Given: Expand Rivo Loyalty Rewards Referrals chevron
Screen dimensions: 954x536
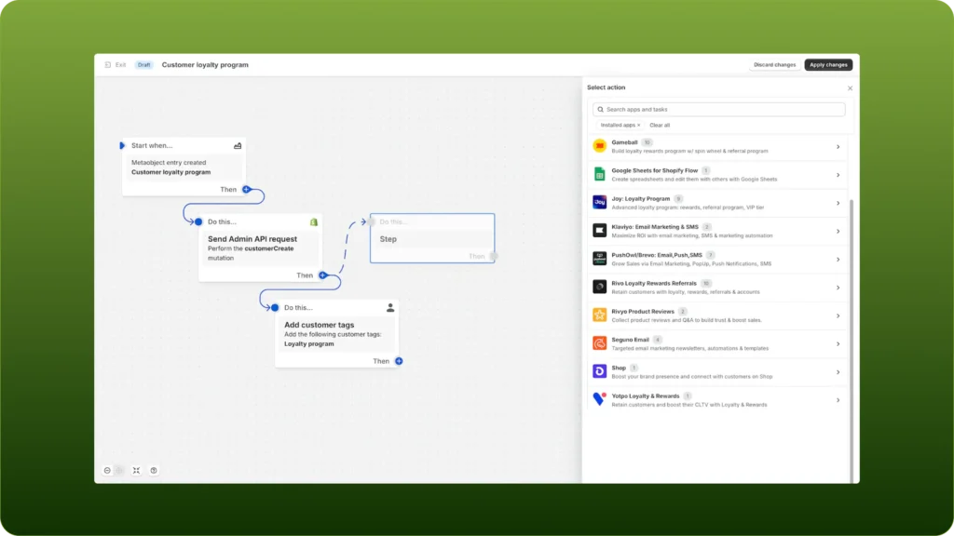Looking at the screenshot, I should coord(838,288).
